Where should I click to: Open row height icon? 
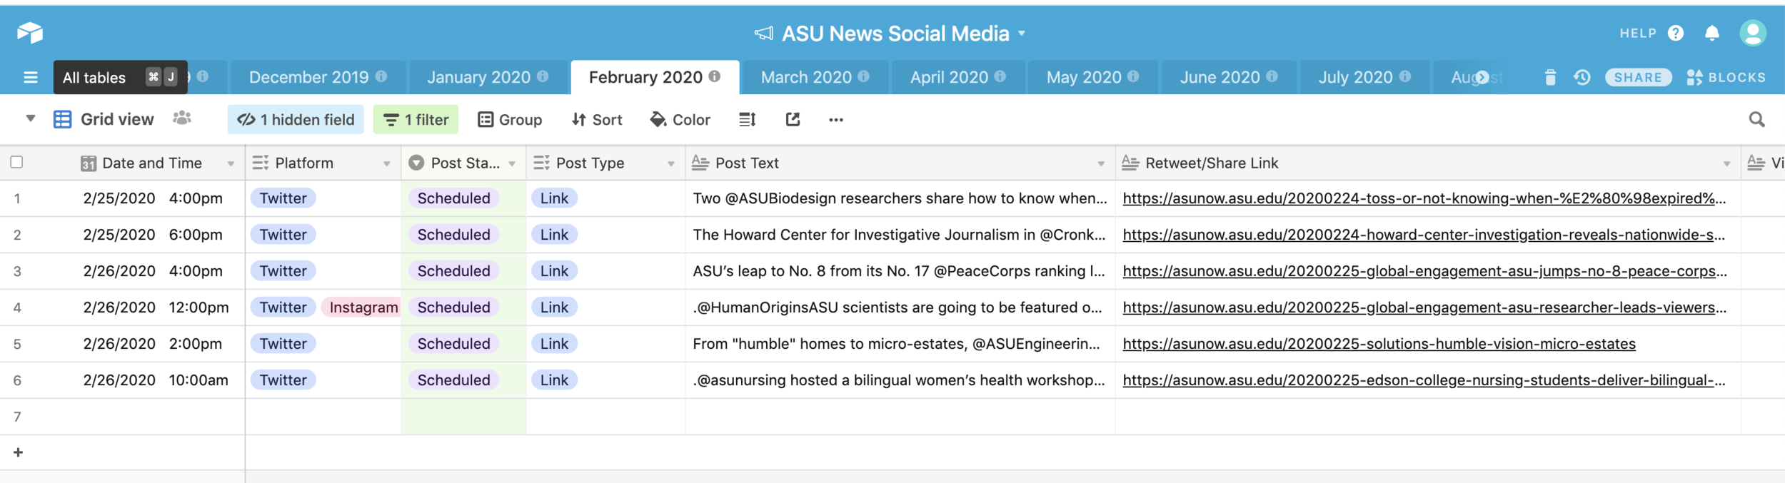pyautogui.click(x=747, y=120)
